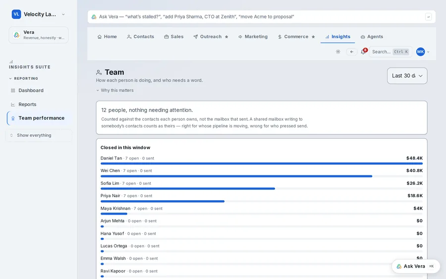Click the Sales briefcase icon
This screenshot has width=446, height=279.
click(x=167, y=37)
